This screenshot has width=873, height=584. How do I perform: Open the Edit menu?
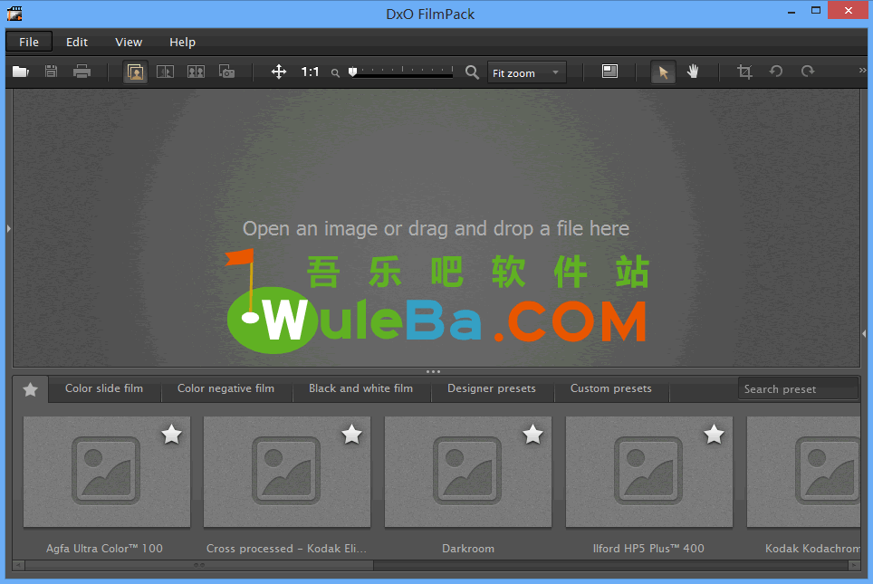77,42
